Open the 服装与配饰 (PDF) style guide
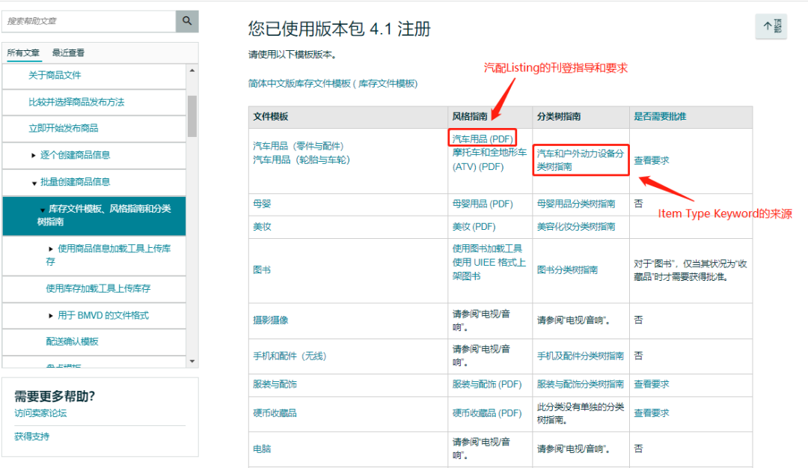808x468 pixels. [x=486, y=384]
